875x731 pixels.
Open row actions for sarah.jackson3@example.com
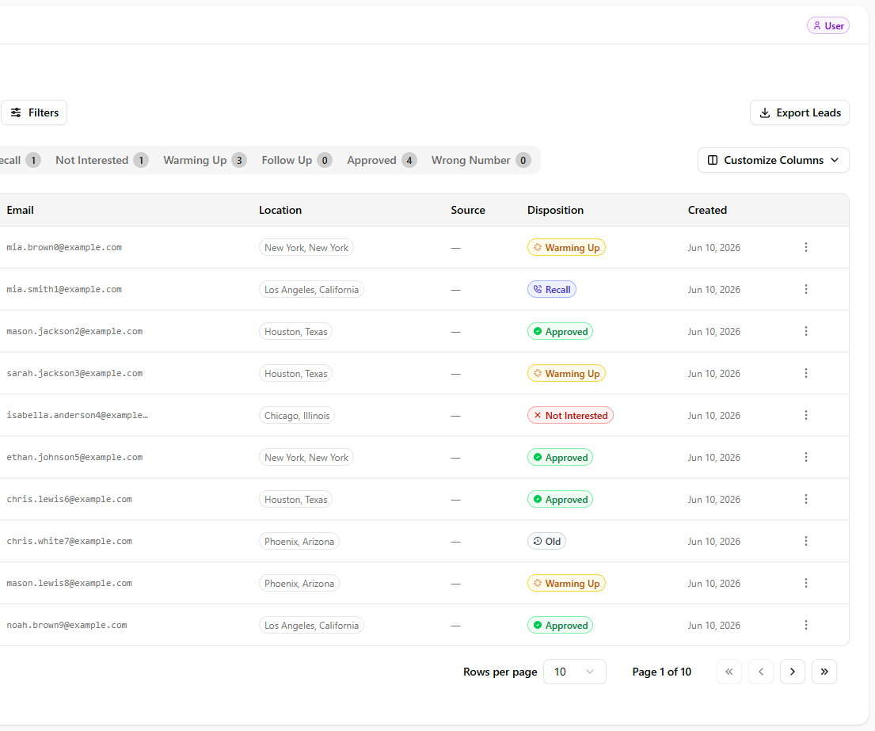(806, 373)
